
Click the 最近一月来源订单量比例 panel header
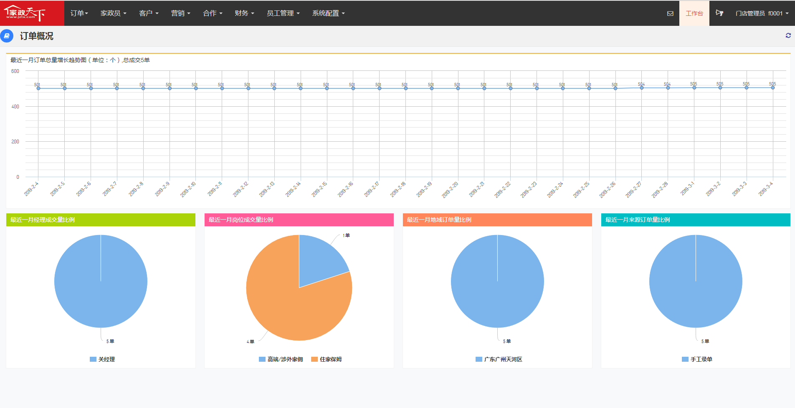point(696,220)
